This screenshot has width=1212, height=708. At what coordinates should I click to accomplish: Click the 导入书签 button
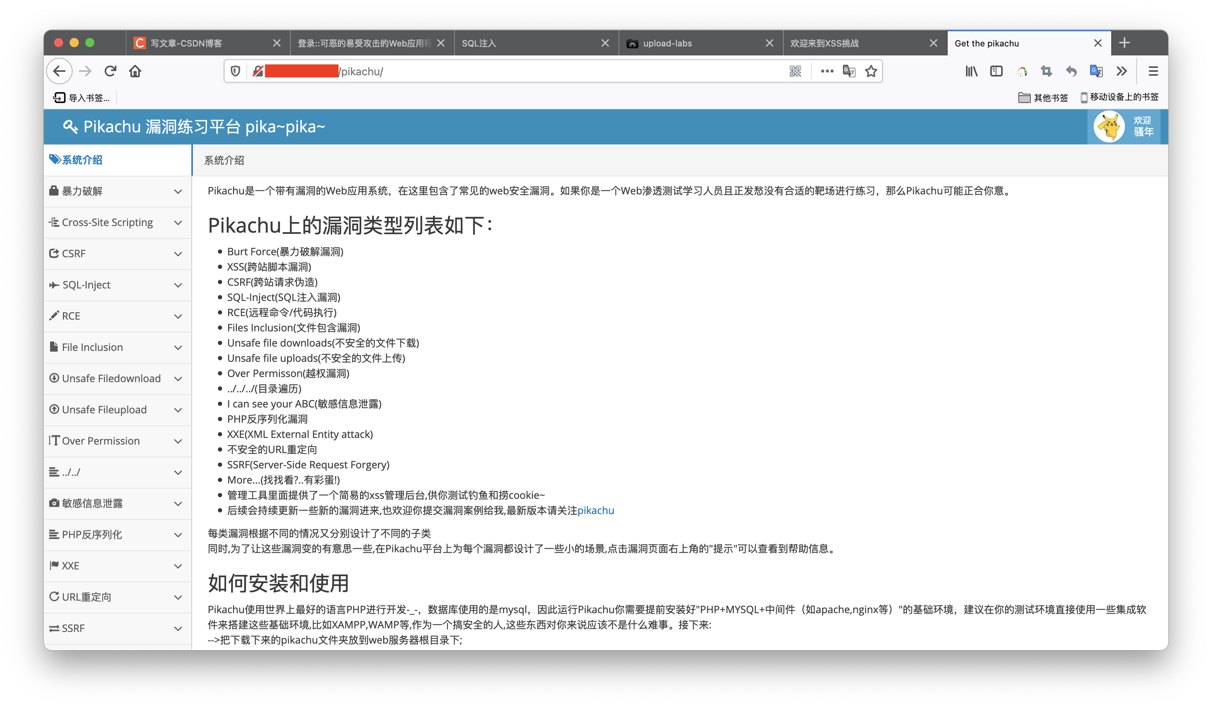(x=81, y=98)
